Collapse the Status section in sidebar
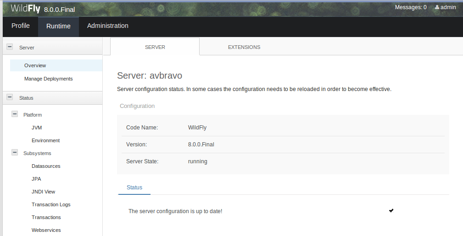 tap(10, 97)
